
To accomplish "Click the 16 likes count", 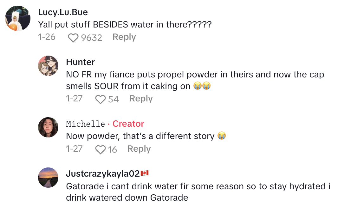I will click(x=112, y=149).
